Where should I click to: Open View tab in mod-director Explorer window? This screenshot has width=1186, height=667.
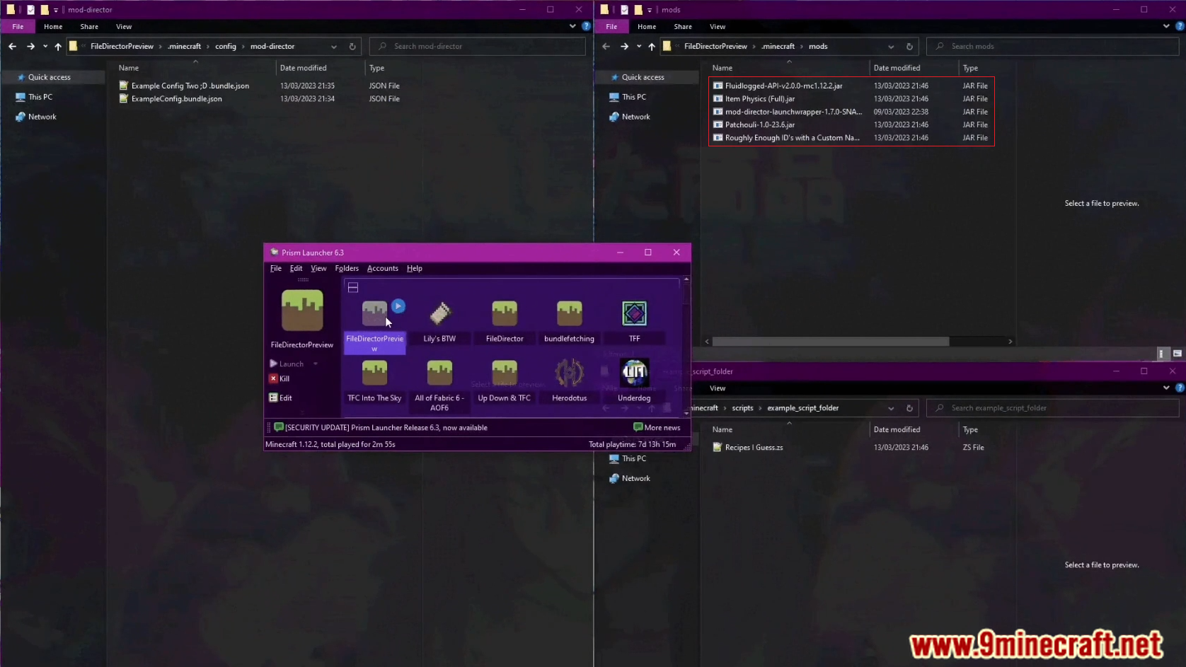[x=124, y=26]
